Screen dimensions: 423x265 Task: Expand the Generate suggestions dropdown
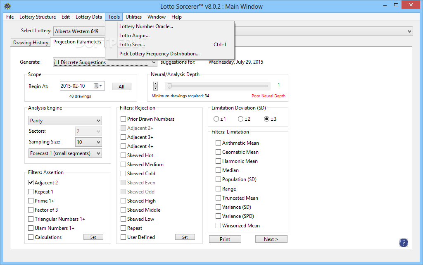coord(154,62)
